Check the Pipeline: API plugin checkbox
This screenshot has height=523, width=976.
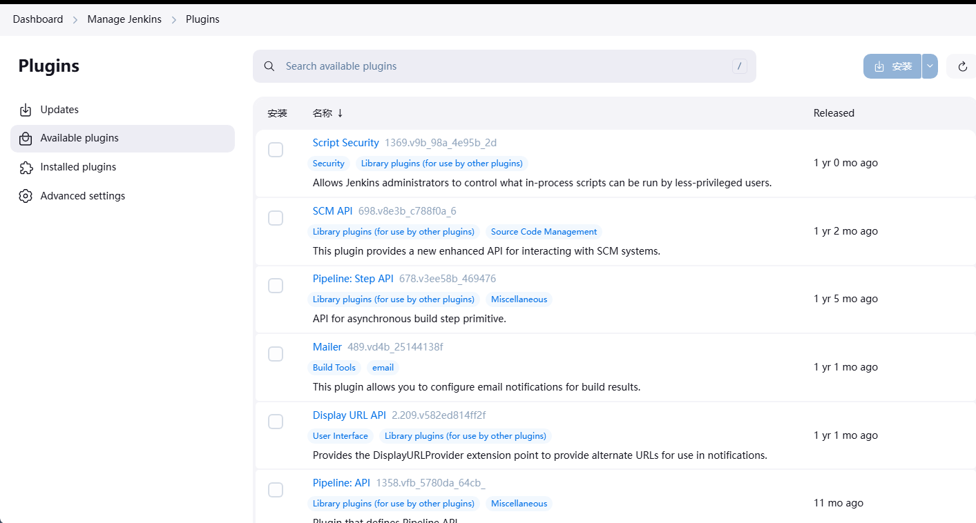click(x=276, y=490)
